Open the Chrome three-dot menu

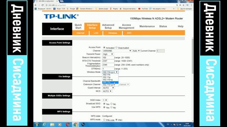(192, 5)
